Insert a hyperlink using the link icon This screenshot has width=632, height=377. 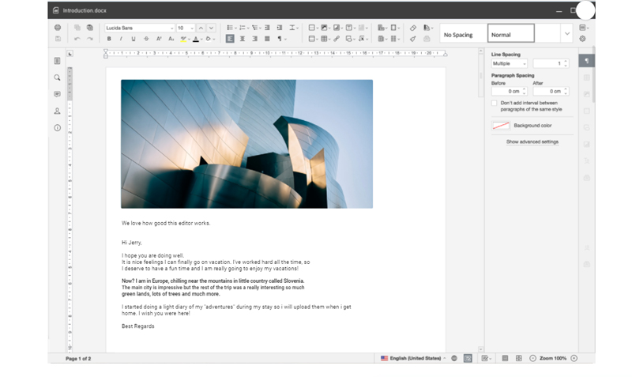pos(336,39)
